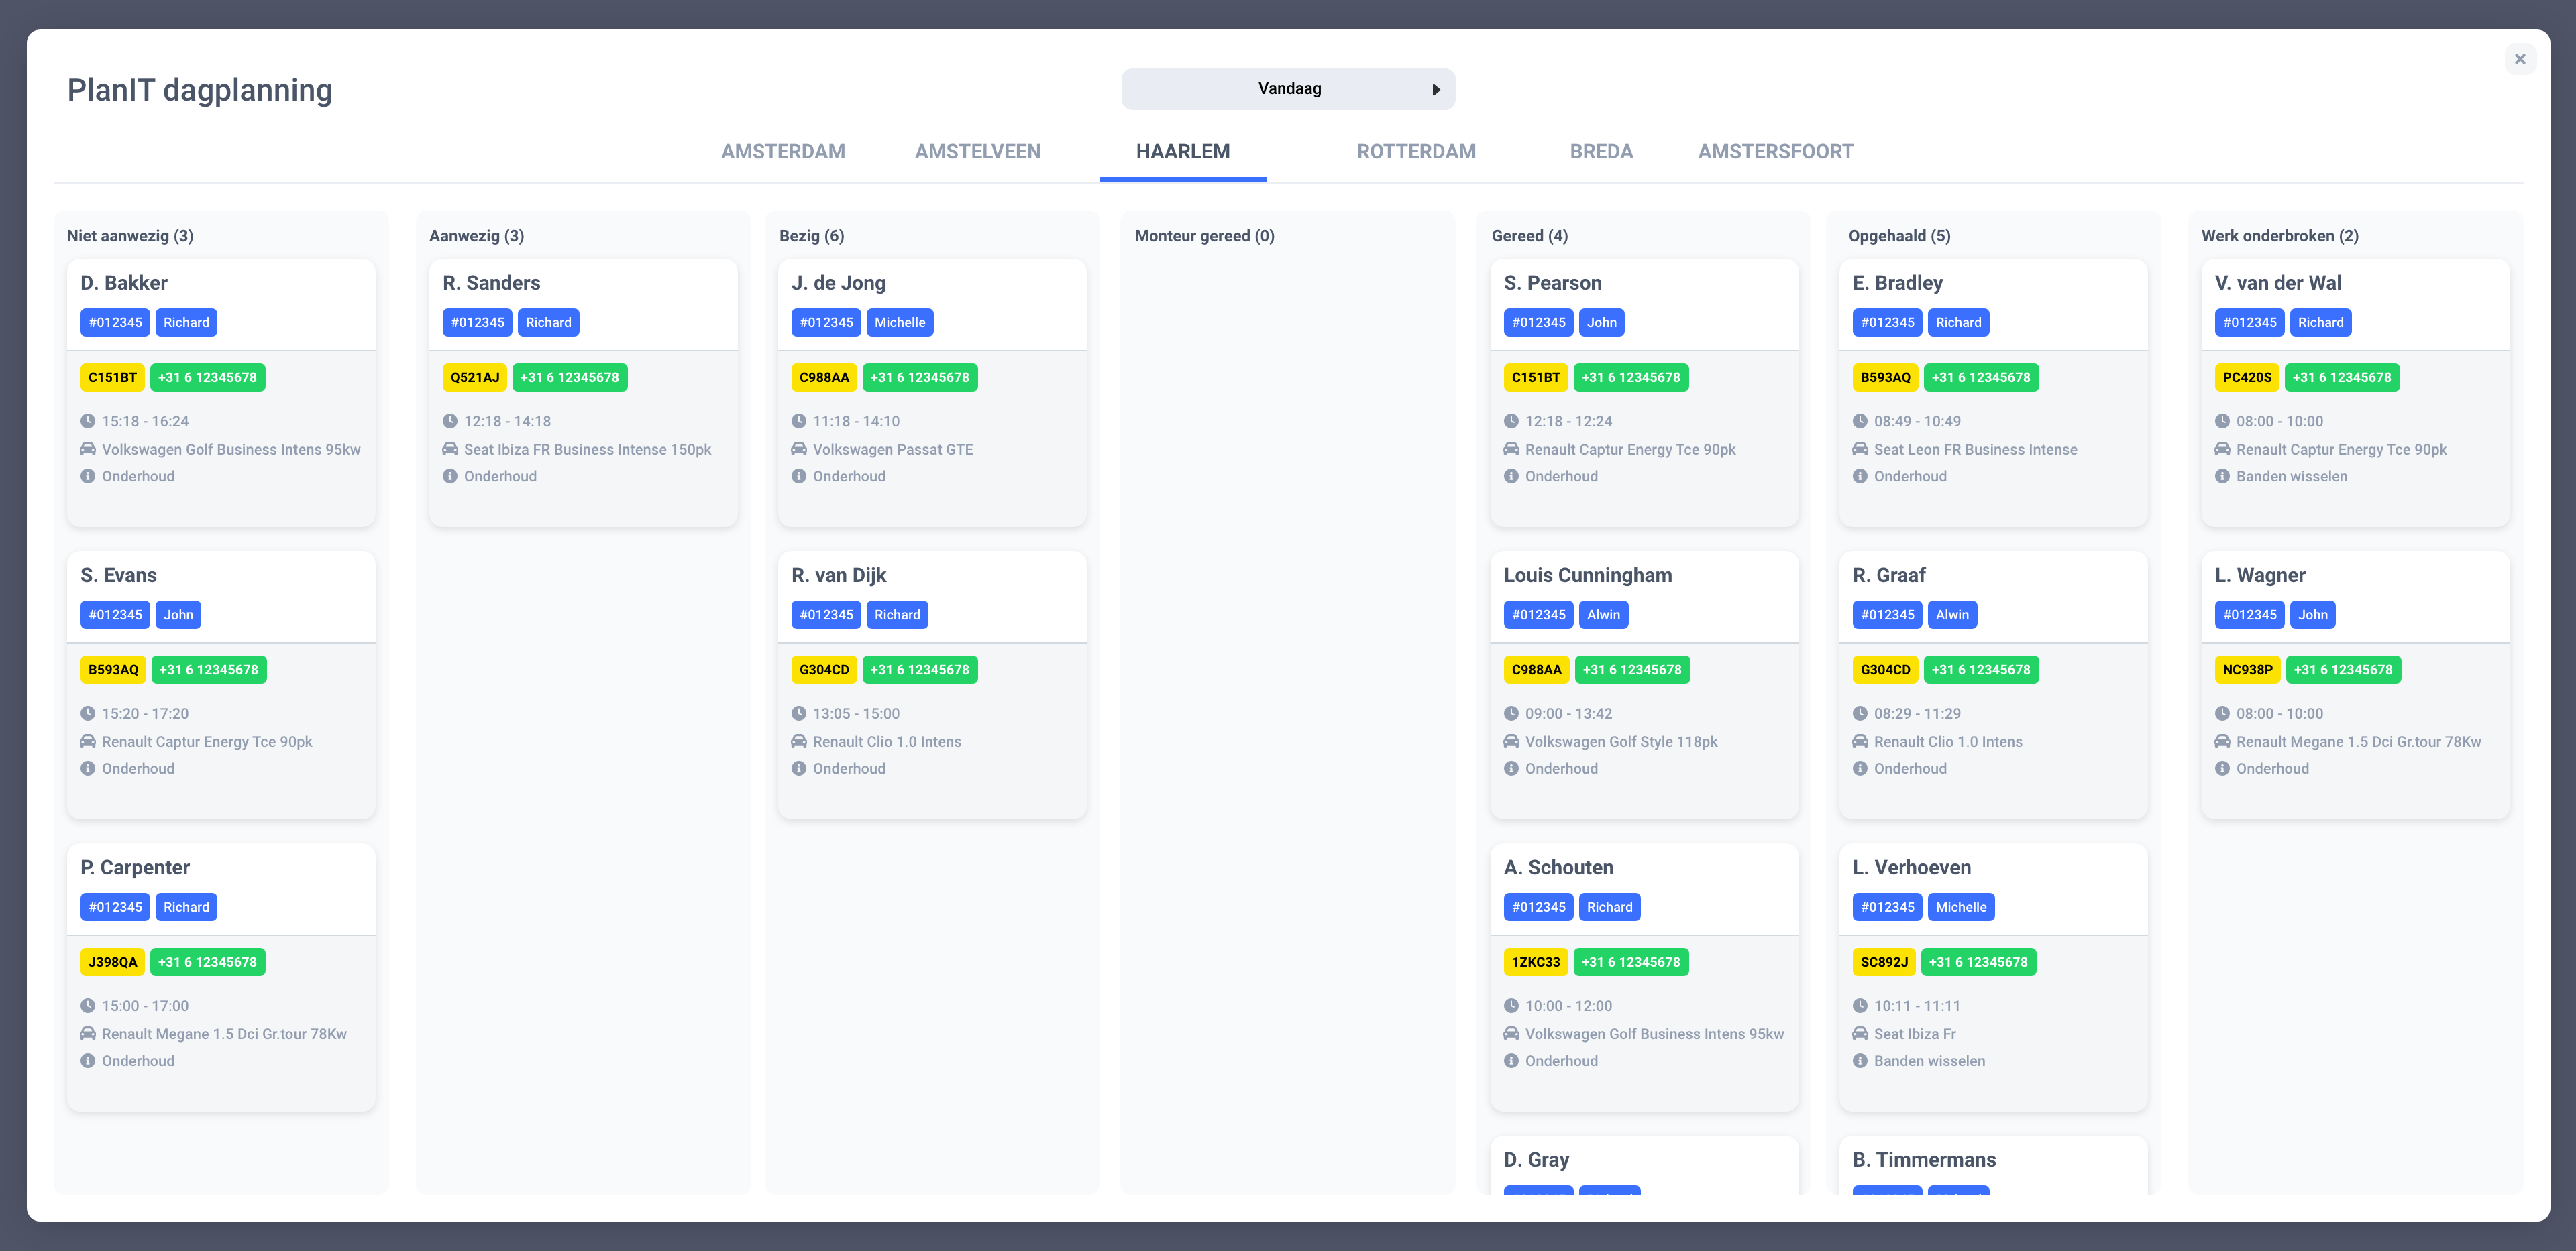Image resolution: width=2576 pixels, height=1251 pixels.
Task: Click the NC938P license plate tag
Action: [x=2247, y=670]
